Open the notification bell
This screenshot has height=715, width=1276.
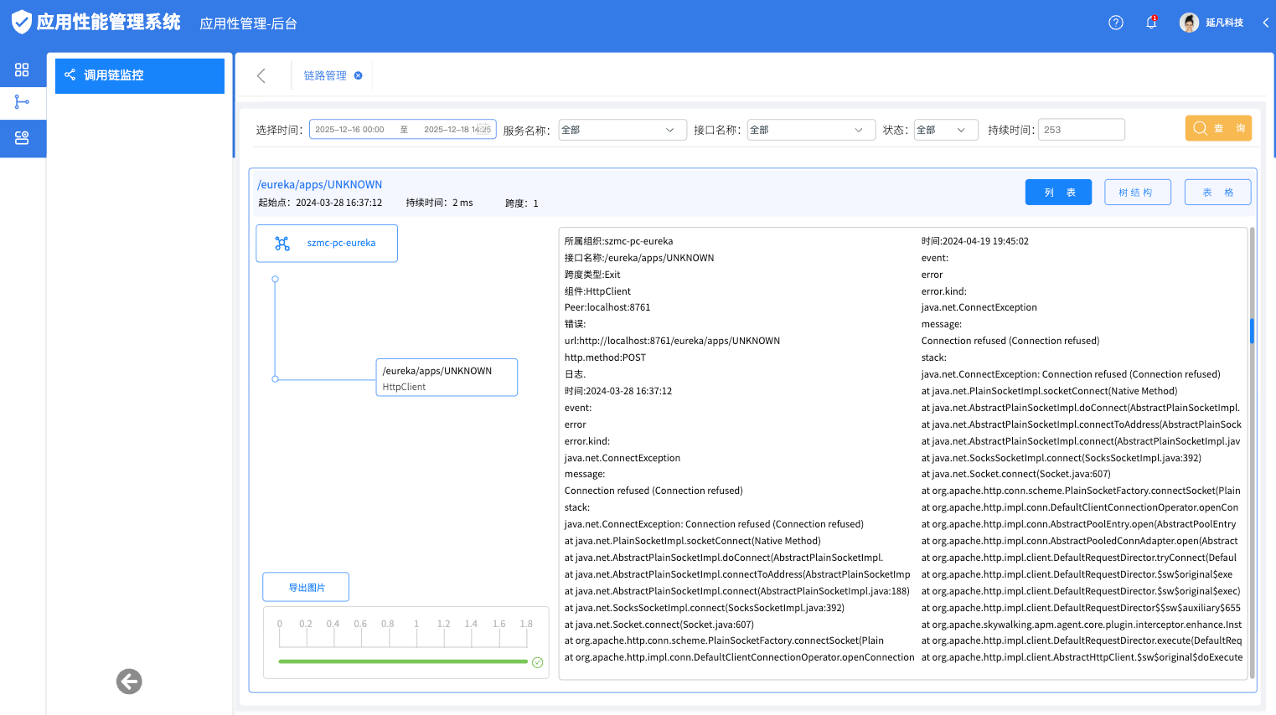click(1151, 23)
